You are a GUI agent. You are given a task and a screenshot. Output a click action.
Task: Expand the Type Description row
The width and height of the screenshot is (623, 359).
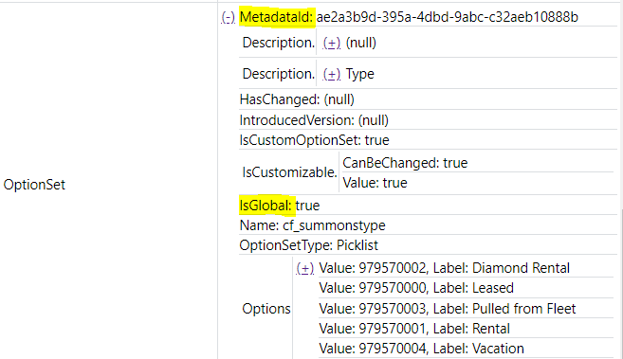tap(332, 74)
